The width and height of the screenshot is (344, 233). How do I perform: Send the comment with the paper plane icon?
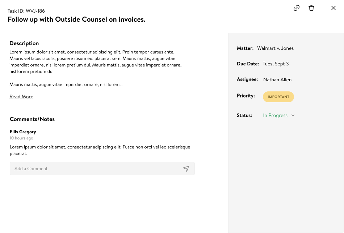(186, 169)
